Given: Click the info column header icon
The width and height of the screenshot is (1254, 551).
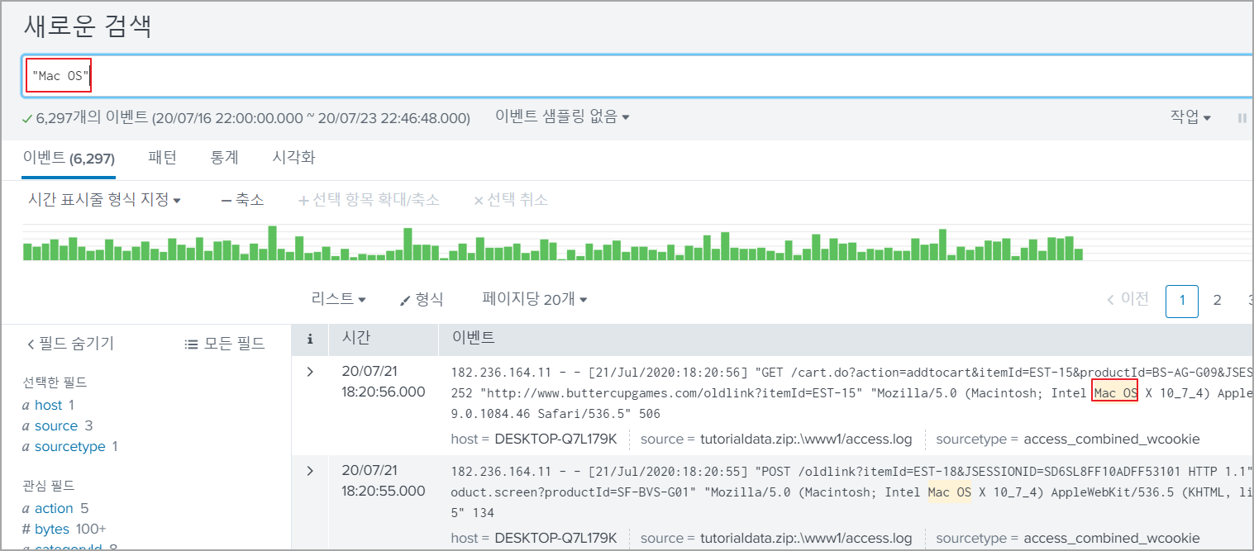Looking at the screenshot, I should (310, 338).
